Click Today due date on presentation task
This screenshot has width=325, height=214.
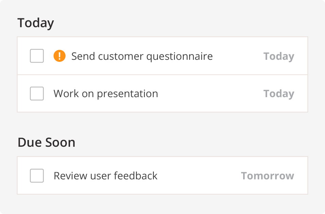coord(278,93)
